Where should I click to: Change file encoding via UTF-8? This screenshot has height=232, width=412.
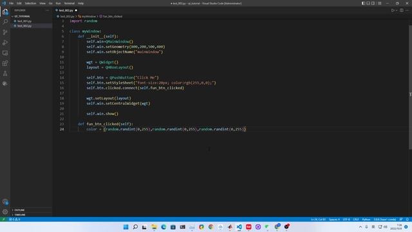click(x=346, y=219)
